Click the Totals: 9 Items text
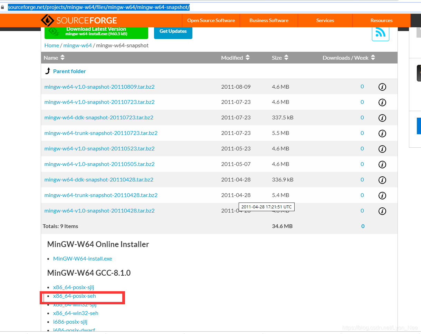421x334 pixels. click(60, 226)
